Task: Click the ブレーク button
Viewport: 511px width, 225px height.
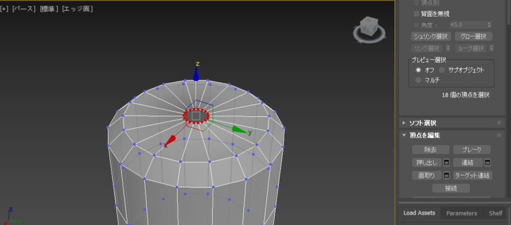Action: 472,150
